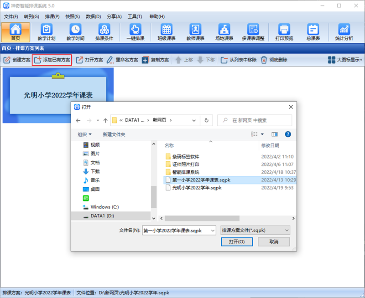Select the 证件照片打印 folder
Viewport: 365px width, 298px height.
[182, 164]
